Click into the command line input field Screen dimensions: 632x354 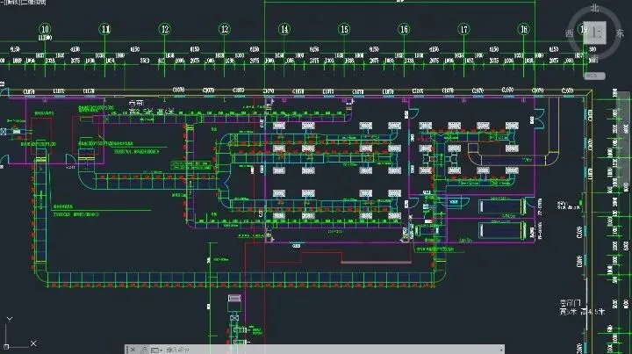click(x=331, y=350)
